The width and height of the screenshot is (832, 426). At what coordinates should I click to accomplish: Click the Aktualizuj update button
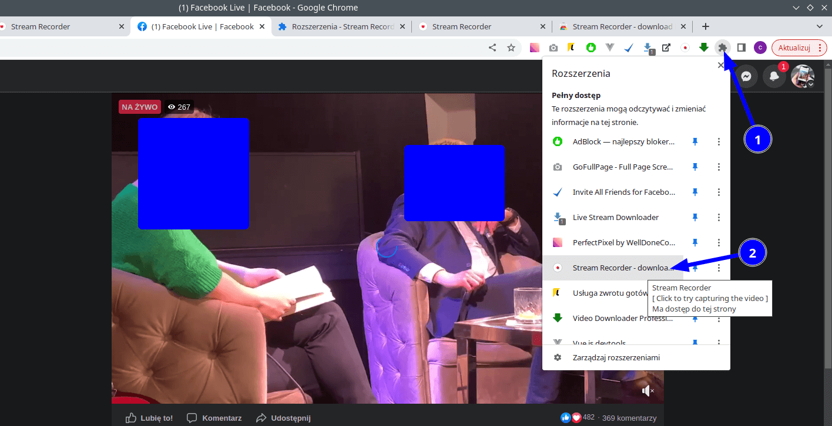point(799,48)
